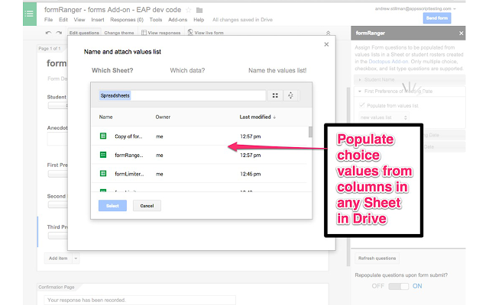Switch file picker to grid view

275,95
